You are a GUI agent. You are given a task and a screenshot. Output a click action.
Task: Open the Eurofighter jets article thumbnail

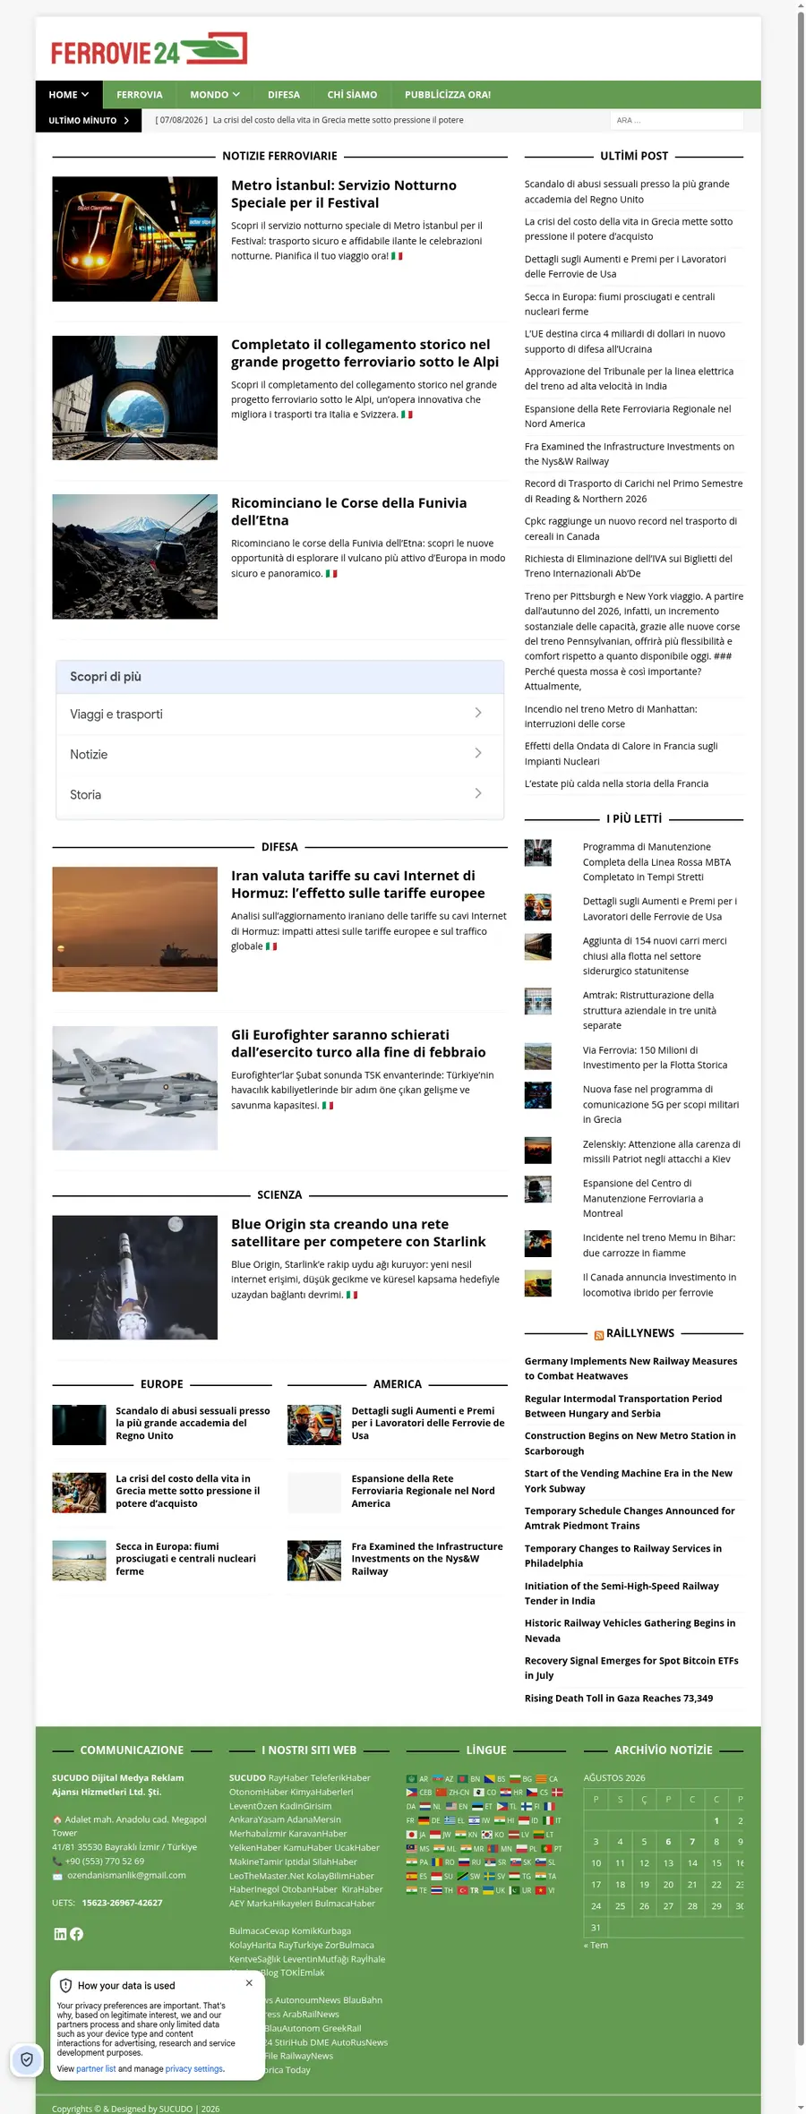134,1088
